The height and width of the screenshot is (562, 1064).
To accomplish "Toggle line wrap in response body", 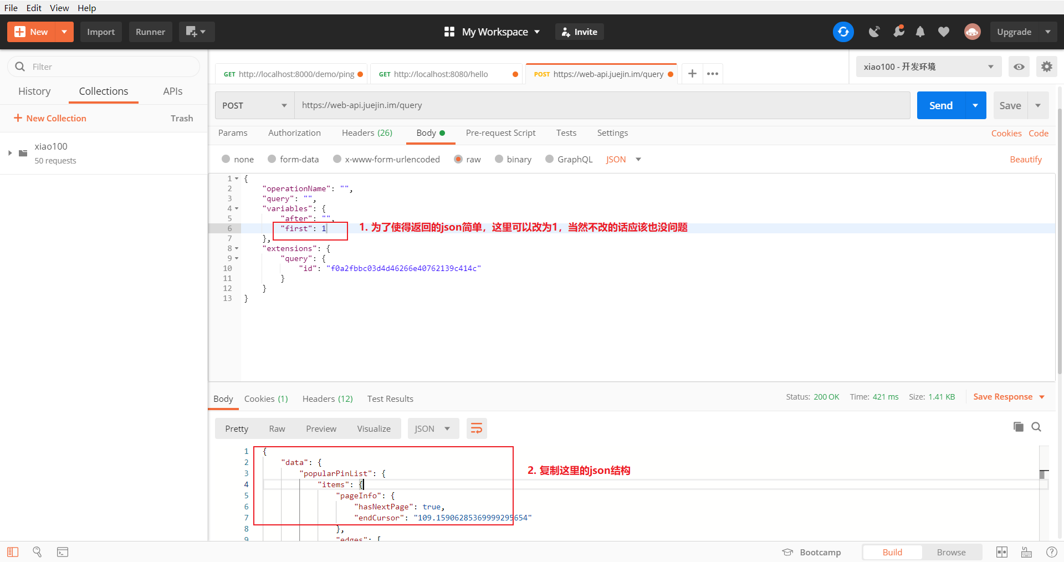I will pyautogui.click(x=477, y=428).
